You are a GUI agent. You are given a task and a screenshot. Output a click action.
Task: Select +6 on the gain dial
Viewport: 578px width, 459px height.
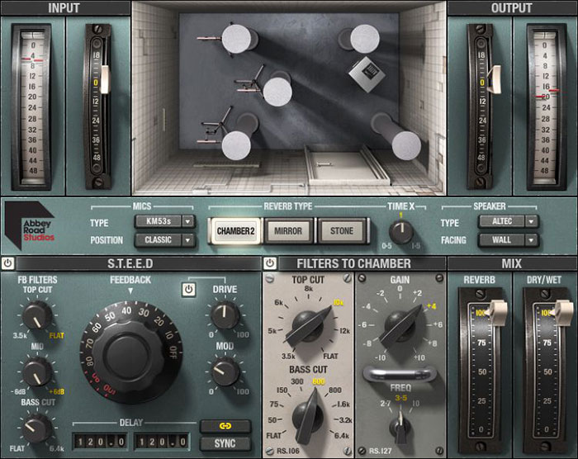pos(438,324)
